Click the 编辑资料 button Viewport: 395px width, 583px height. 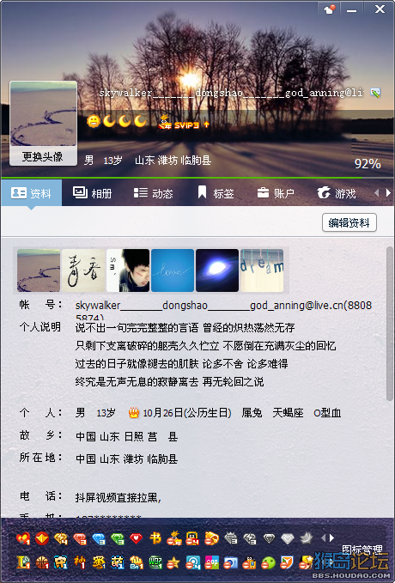point(349,222)
